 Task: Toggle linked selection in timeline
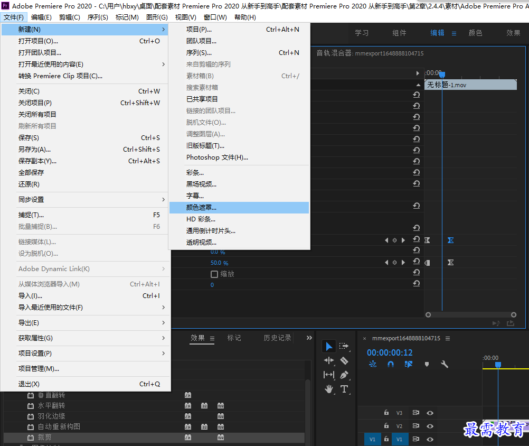[x=408, y=364]
